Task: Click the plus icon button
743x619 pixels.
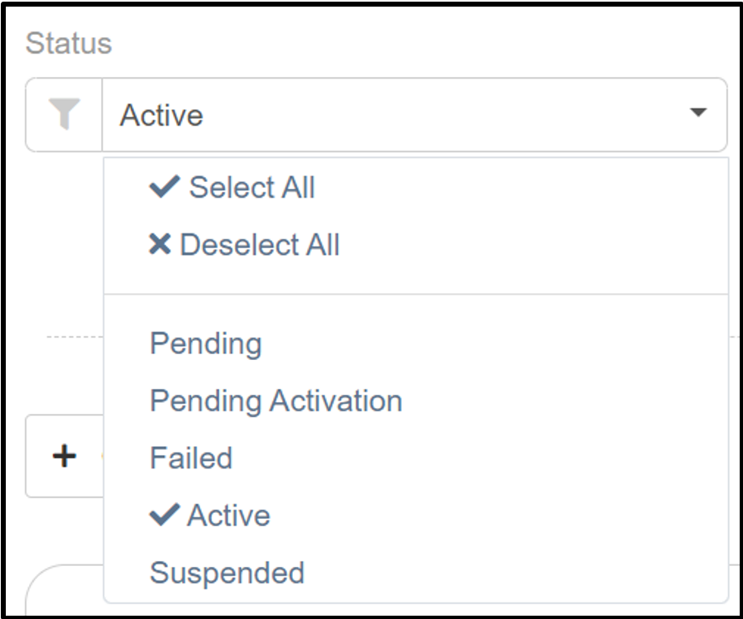Action: (x=64, y=456)
